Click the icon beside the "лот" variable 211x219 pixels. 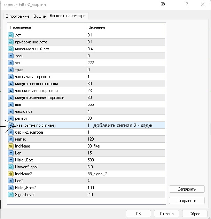tap(10, 35)
